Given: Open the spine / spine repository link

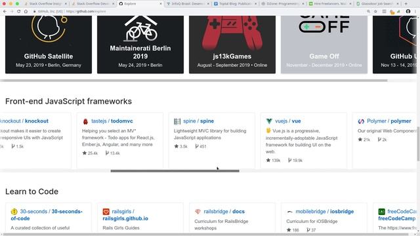Looking at the screenshot, I should tap(198, 121).
